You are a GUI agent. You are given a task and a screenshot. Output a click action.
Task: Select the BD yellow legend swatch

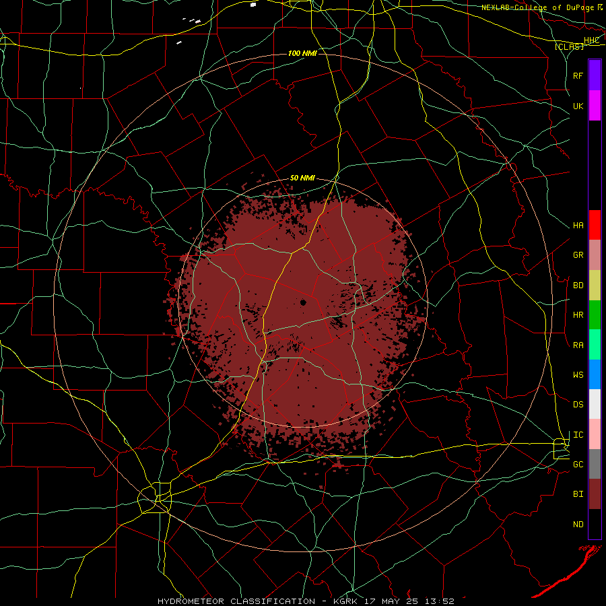coord(595,285)
